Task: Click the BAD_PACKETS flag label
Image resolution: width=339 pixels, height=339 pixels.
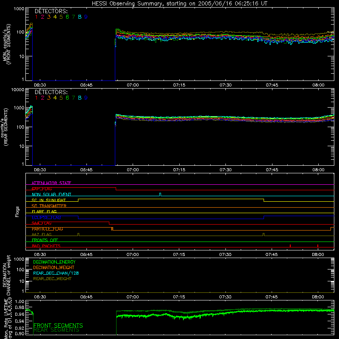Action: tap(46, 246)
